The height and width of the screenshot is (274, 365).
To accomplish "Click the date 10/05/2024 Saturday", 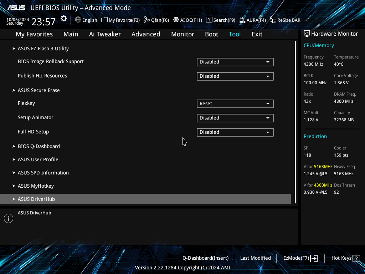I will point(18,21).
